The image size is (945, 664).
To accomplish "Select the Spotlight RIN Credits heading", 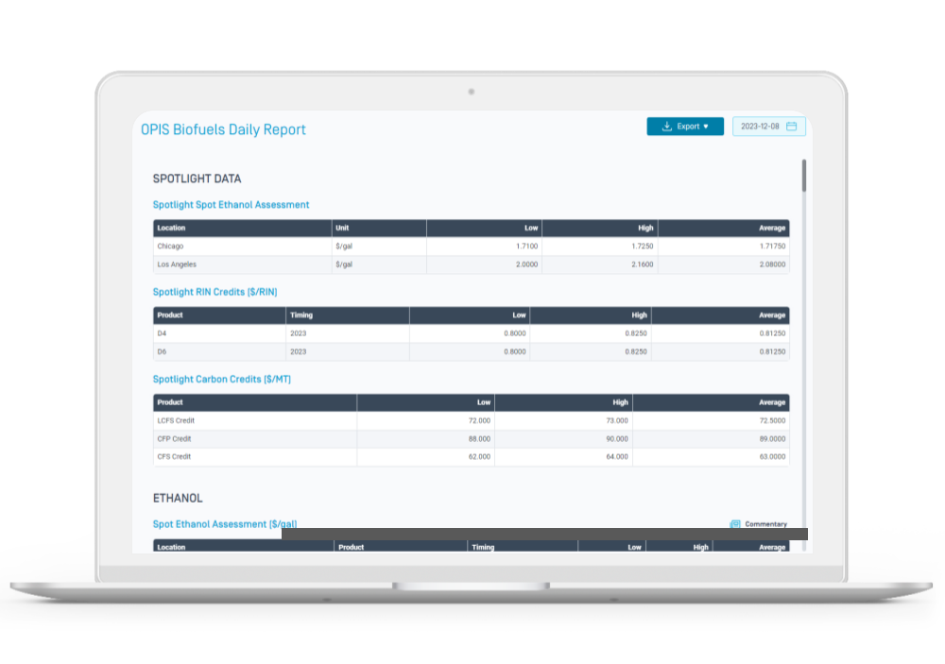I will pos(215,292).
